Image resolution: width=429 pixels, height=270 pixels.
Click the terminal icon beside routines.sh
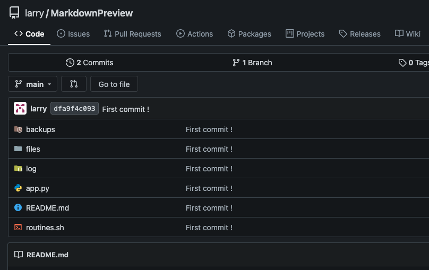click(x=18, y=228)
